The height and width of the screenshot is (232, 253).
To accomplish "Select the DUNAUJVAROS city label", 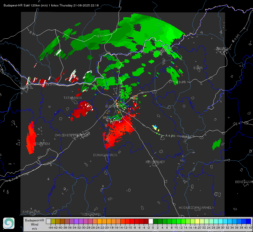I will (105, 155).
